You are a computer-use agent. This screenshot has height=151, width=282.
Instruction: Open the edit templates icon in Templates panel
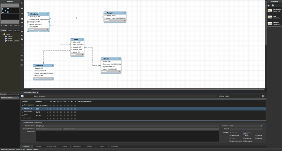tap(269, 5)
